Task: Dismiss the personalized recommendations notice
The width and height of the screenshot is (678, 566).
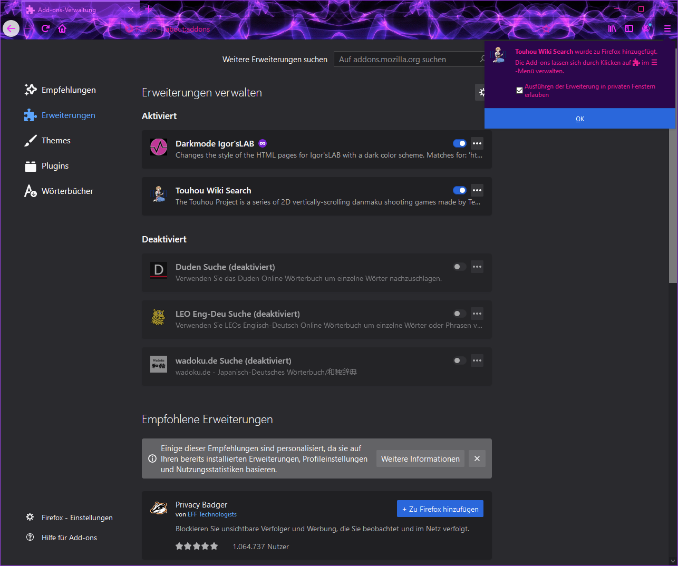Action: [x=477, y=458]
